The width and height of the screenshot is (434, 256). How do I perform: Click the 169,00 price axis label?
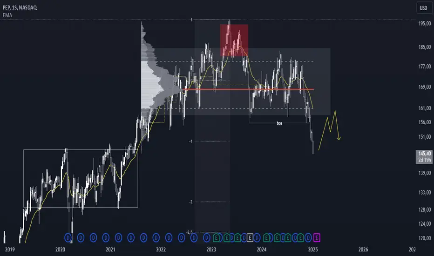pos(424,87)
